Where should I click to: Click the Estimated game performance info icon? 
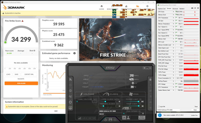(x=74, y=53)
